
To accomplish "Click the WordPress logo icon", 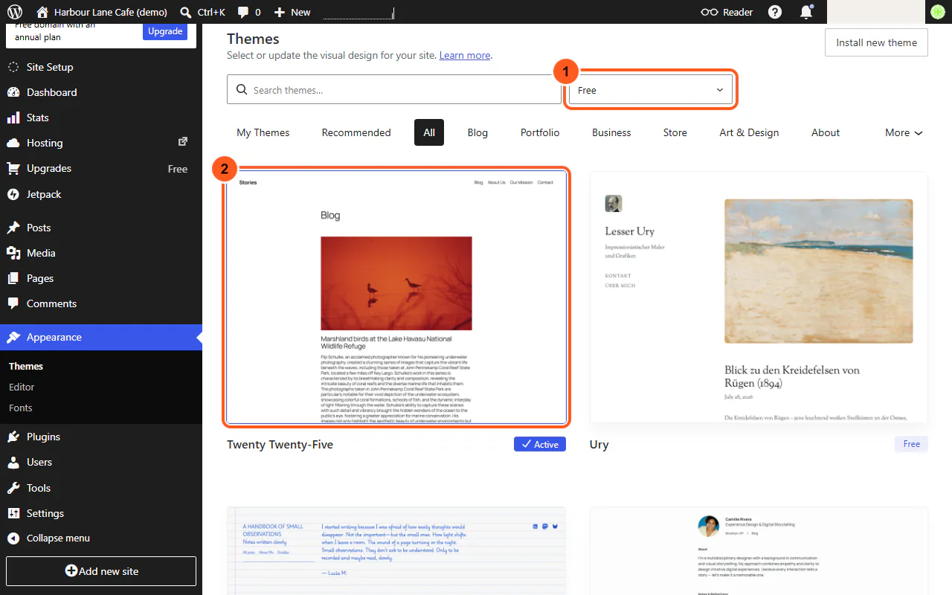I will pos(15,12).
